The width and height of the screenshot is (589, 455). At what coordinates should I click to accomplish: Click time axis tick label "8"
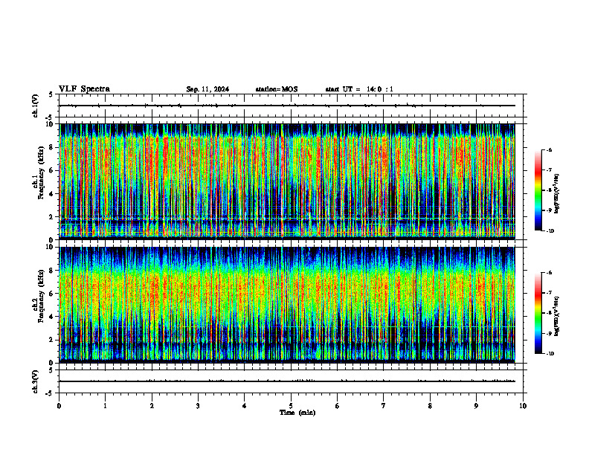tap(430, 406)
